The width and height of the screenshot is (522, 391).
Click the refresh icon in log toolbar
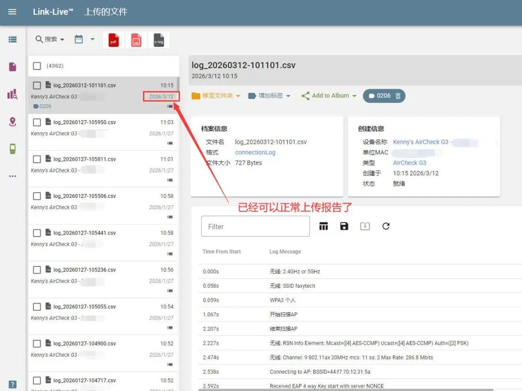(386, 226)
